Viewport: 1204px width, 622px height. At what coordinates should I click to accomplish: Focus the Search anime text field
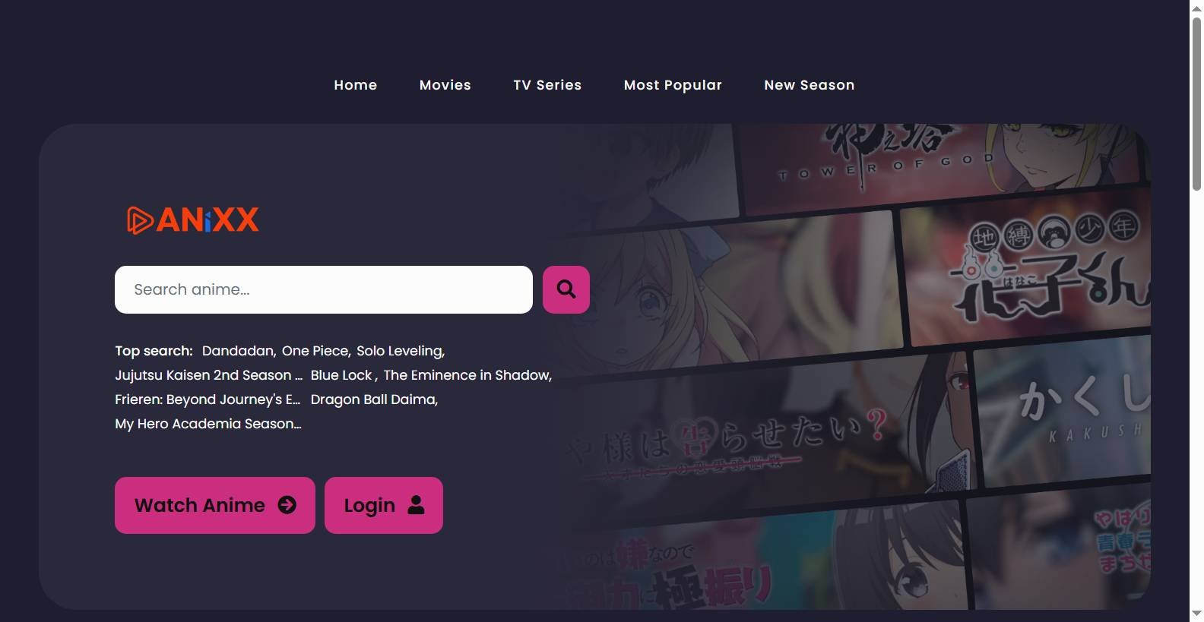(323, 289)
